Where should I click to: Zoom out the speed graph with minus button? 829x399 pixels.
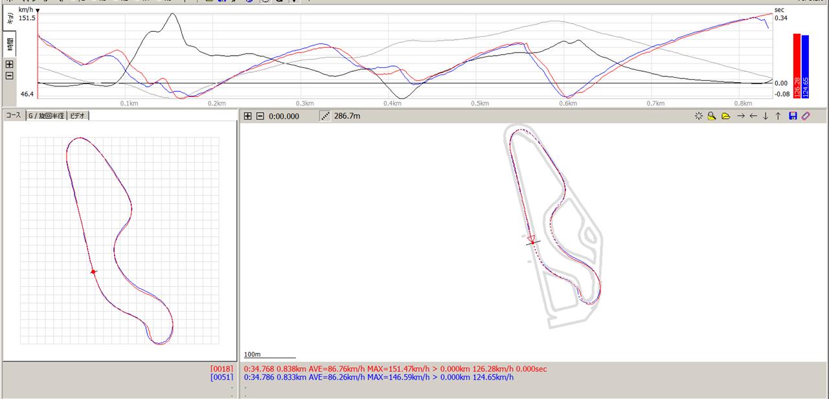9,76
